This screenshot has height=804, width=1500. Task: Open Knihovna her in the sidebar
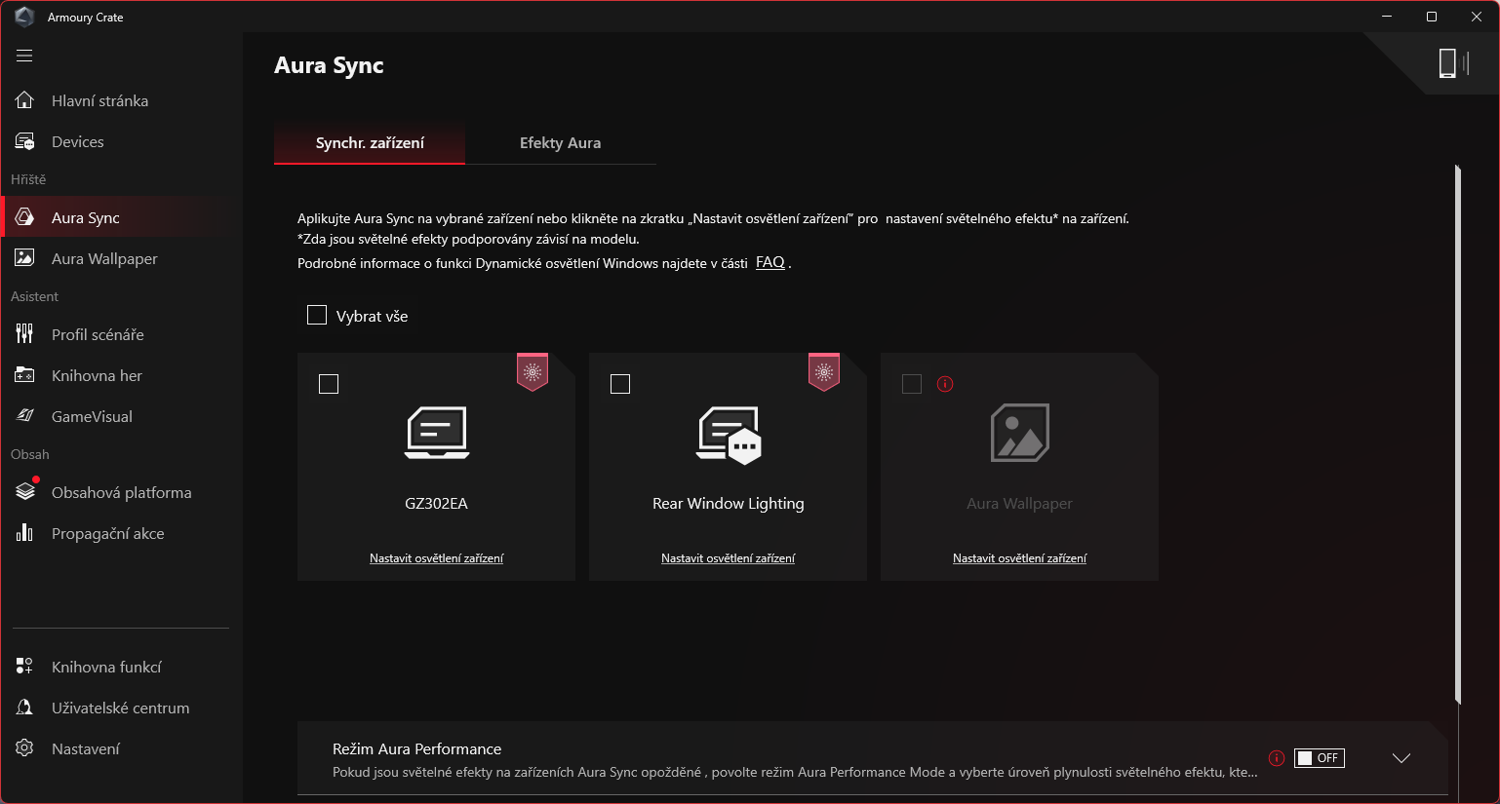[x=121, y=375]
